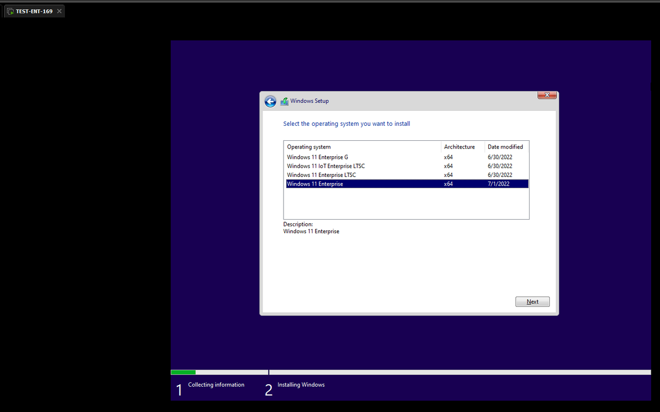The width and height of the screenshot is (660, 412).
Task: Click the 7/1/2022 date cell
Action: [x=499, y=184]
